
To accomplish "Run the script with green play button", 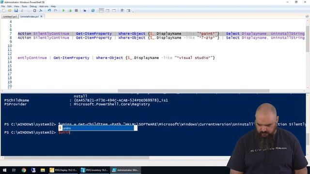I will pos(63,11).
